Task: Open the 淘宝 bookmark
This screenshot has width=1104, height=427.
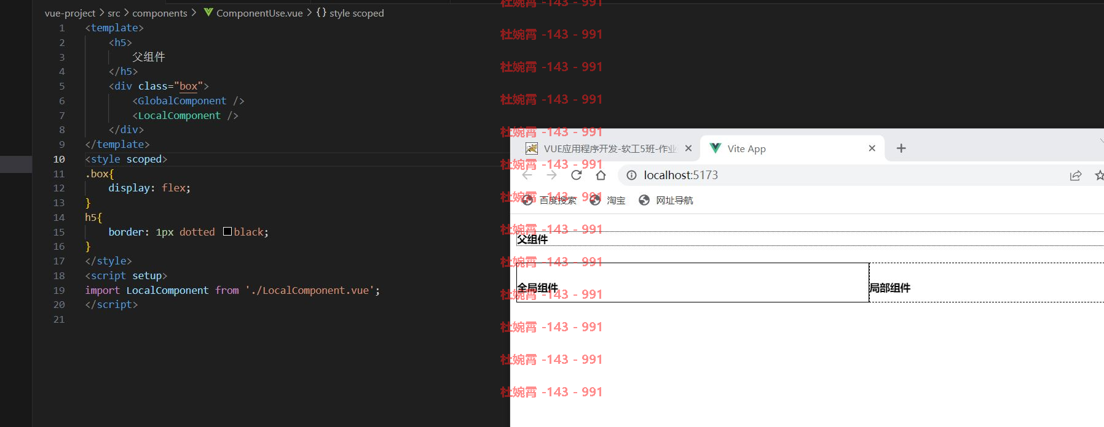Action: [x=607, y=201]
